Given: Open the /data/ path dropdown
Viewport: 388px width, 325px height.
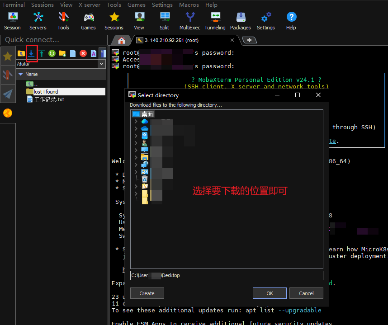Looking at the screenshot, I should pos(101,64).
